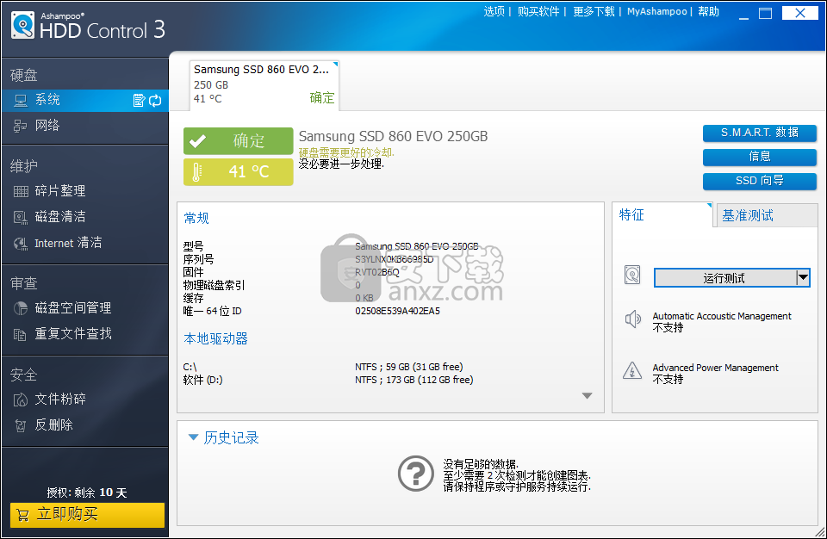Click the 授权: 剩余 10 天 license text
Screen dimensions: 827x539
click(x=87, y=493)
